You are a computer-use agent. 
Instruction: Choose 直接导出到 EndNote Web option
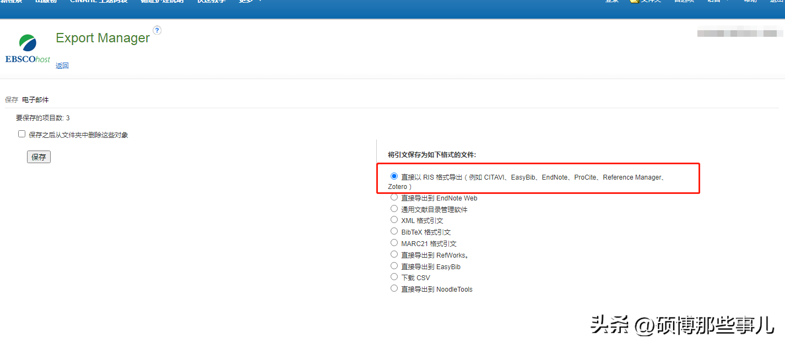tap(394, 197)
